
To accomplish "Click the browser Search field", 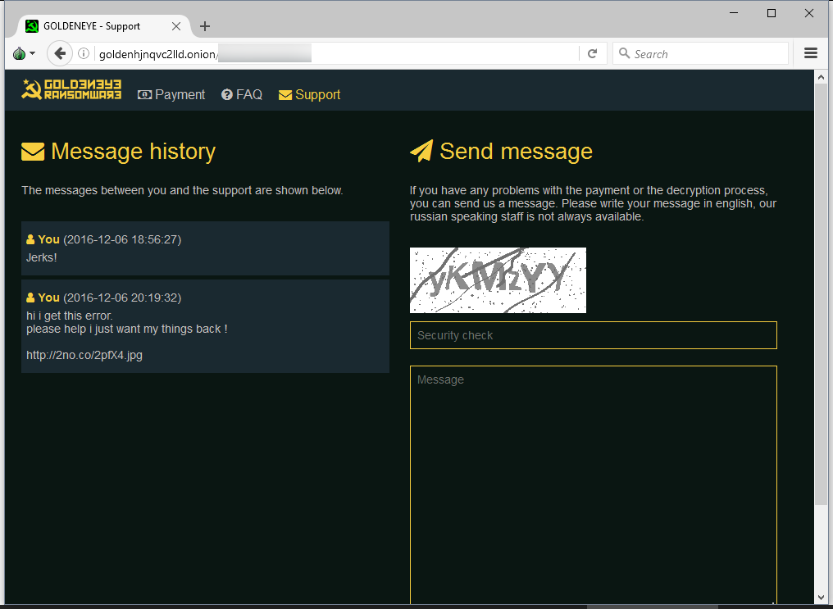I will (x=701, y=53).
